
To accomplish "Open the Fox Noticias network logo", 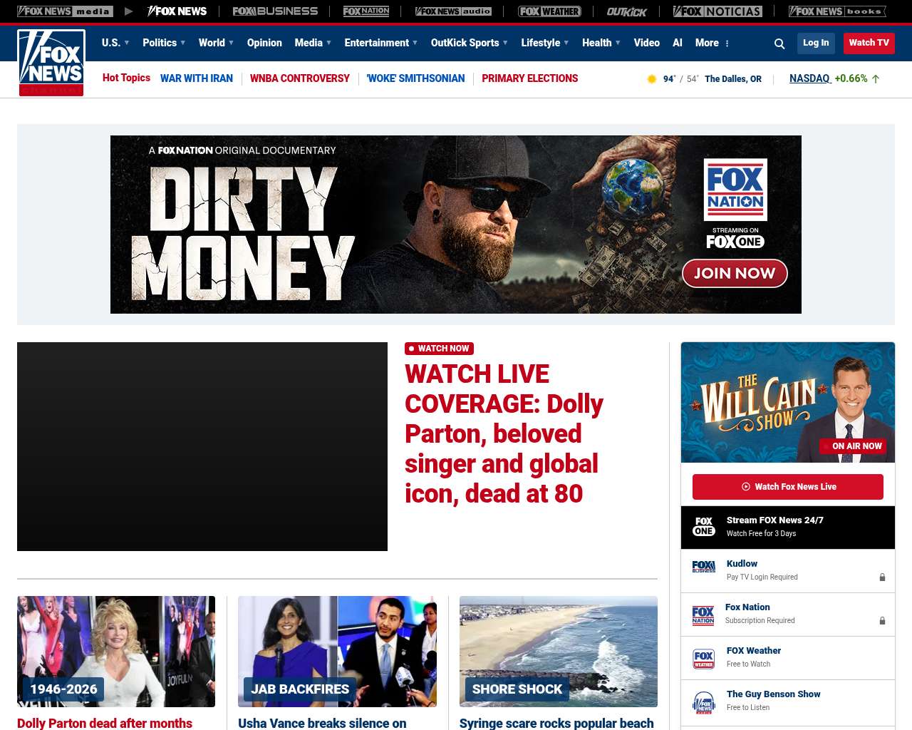I will click(x=717, y=11).
